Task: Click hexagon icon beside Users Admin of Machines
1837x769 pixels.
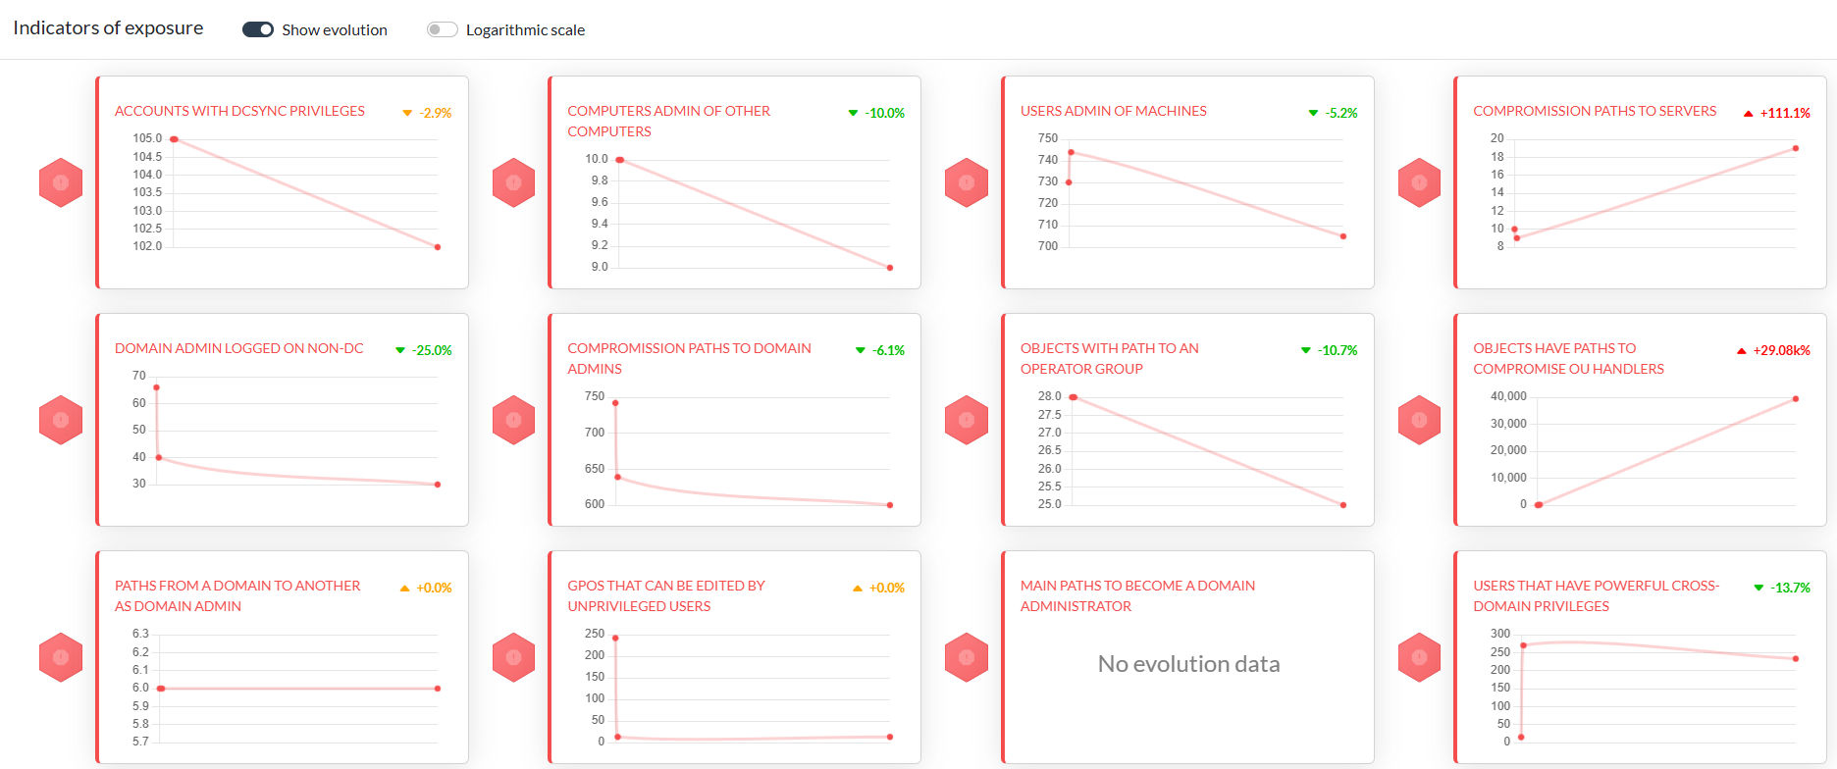Action: [x=967, y=182]
